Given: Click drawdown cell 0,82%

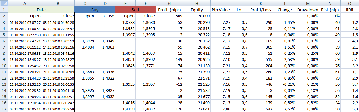Looking at the screenshot, I should click(308, 103).
